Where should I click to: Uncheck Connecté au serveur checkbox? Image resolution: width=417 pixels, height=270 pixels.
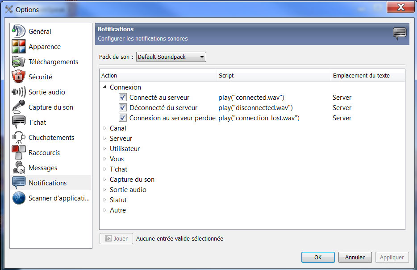coord(123,98)
